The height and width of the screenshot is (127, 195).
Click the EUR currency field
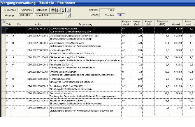click(121, 15)
